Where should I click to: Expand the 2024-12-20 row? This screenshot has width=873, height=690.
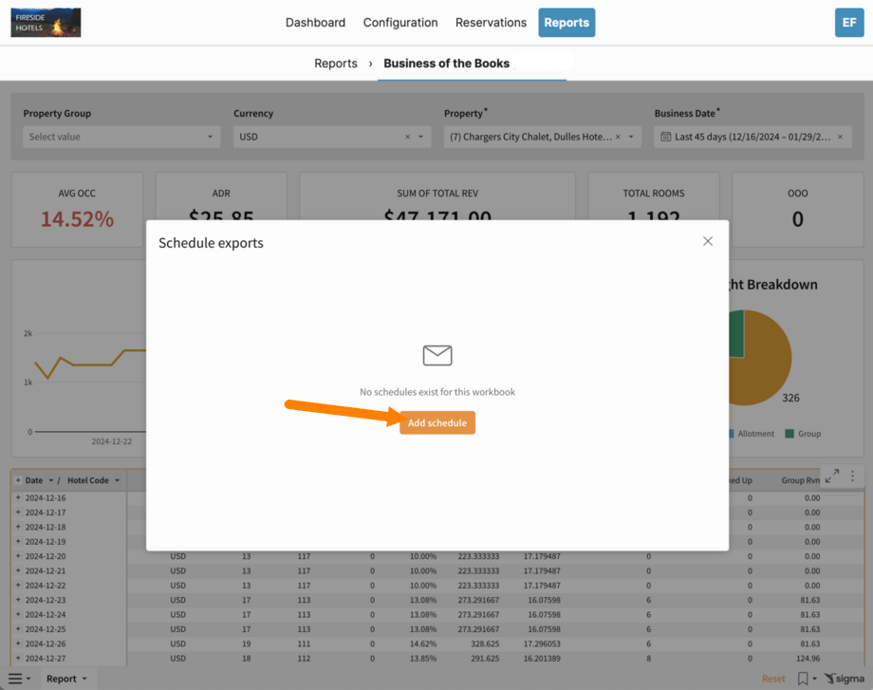click(18, 556)
